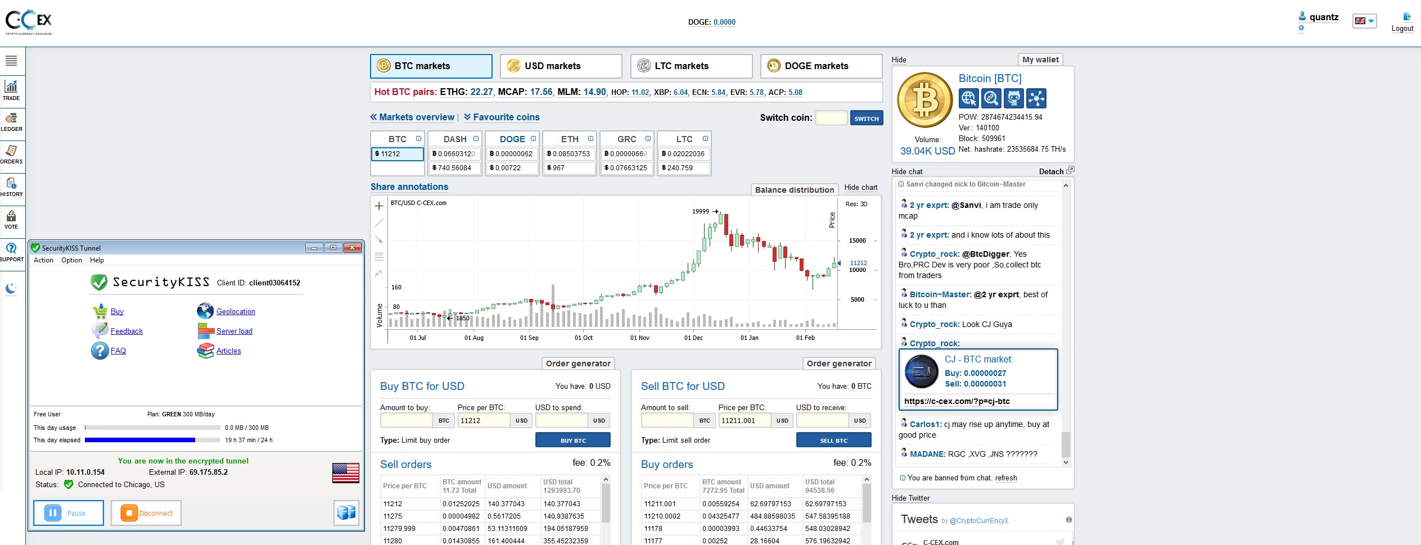Expand the Favourite coins section
The height and width of the screenshot is (545, 1421).
point(502,117)
